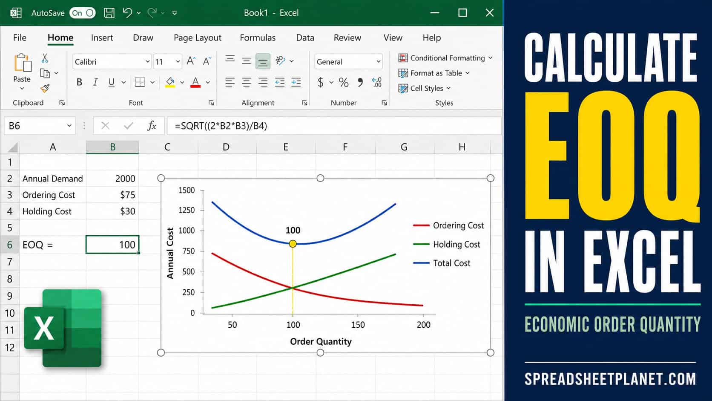Select column B header
The width and height of the screenshot is (712, 401).
tap(112, 147)
